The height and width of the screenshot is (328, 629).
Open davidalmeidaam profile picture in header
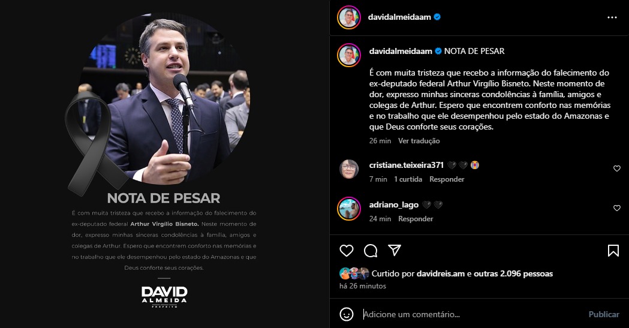coord(349,17)
